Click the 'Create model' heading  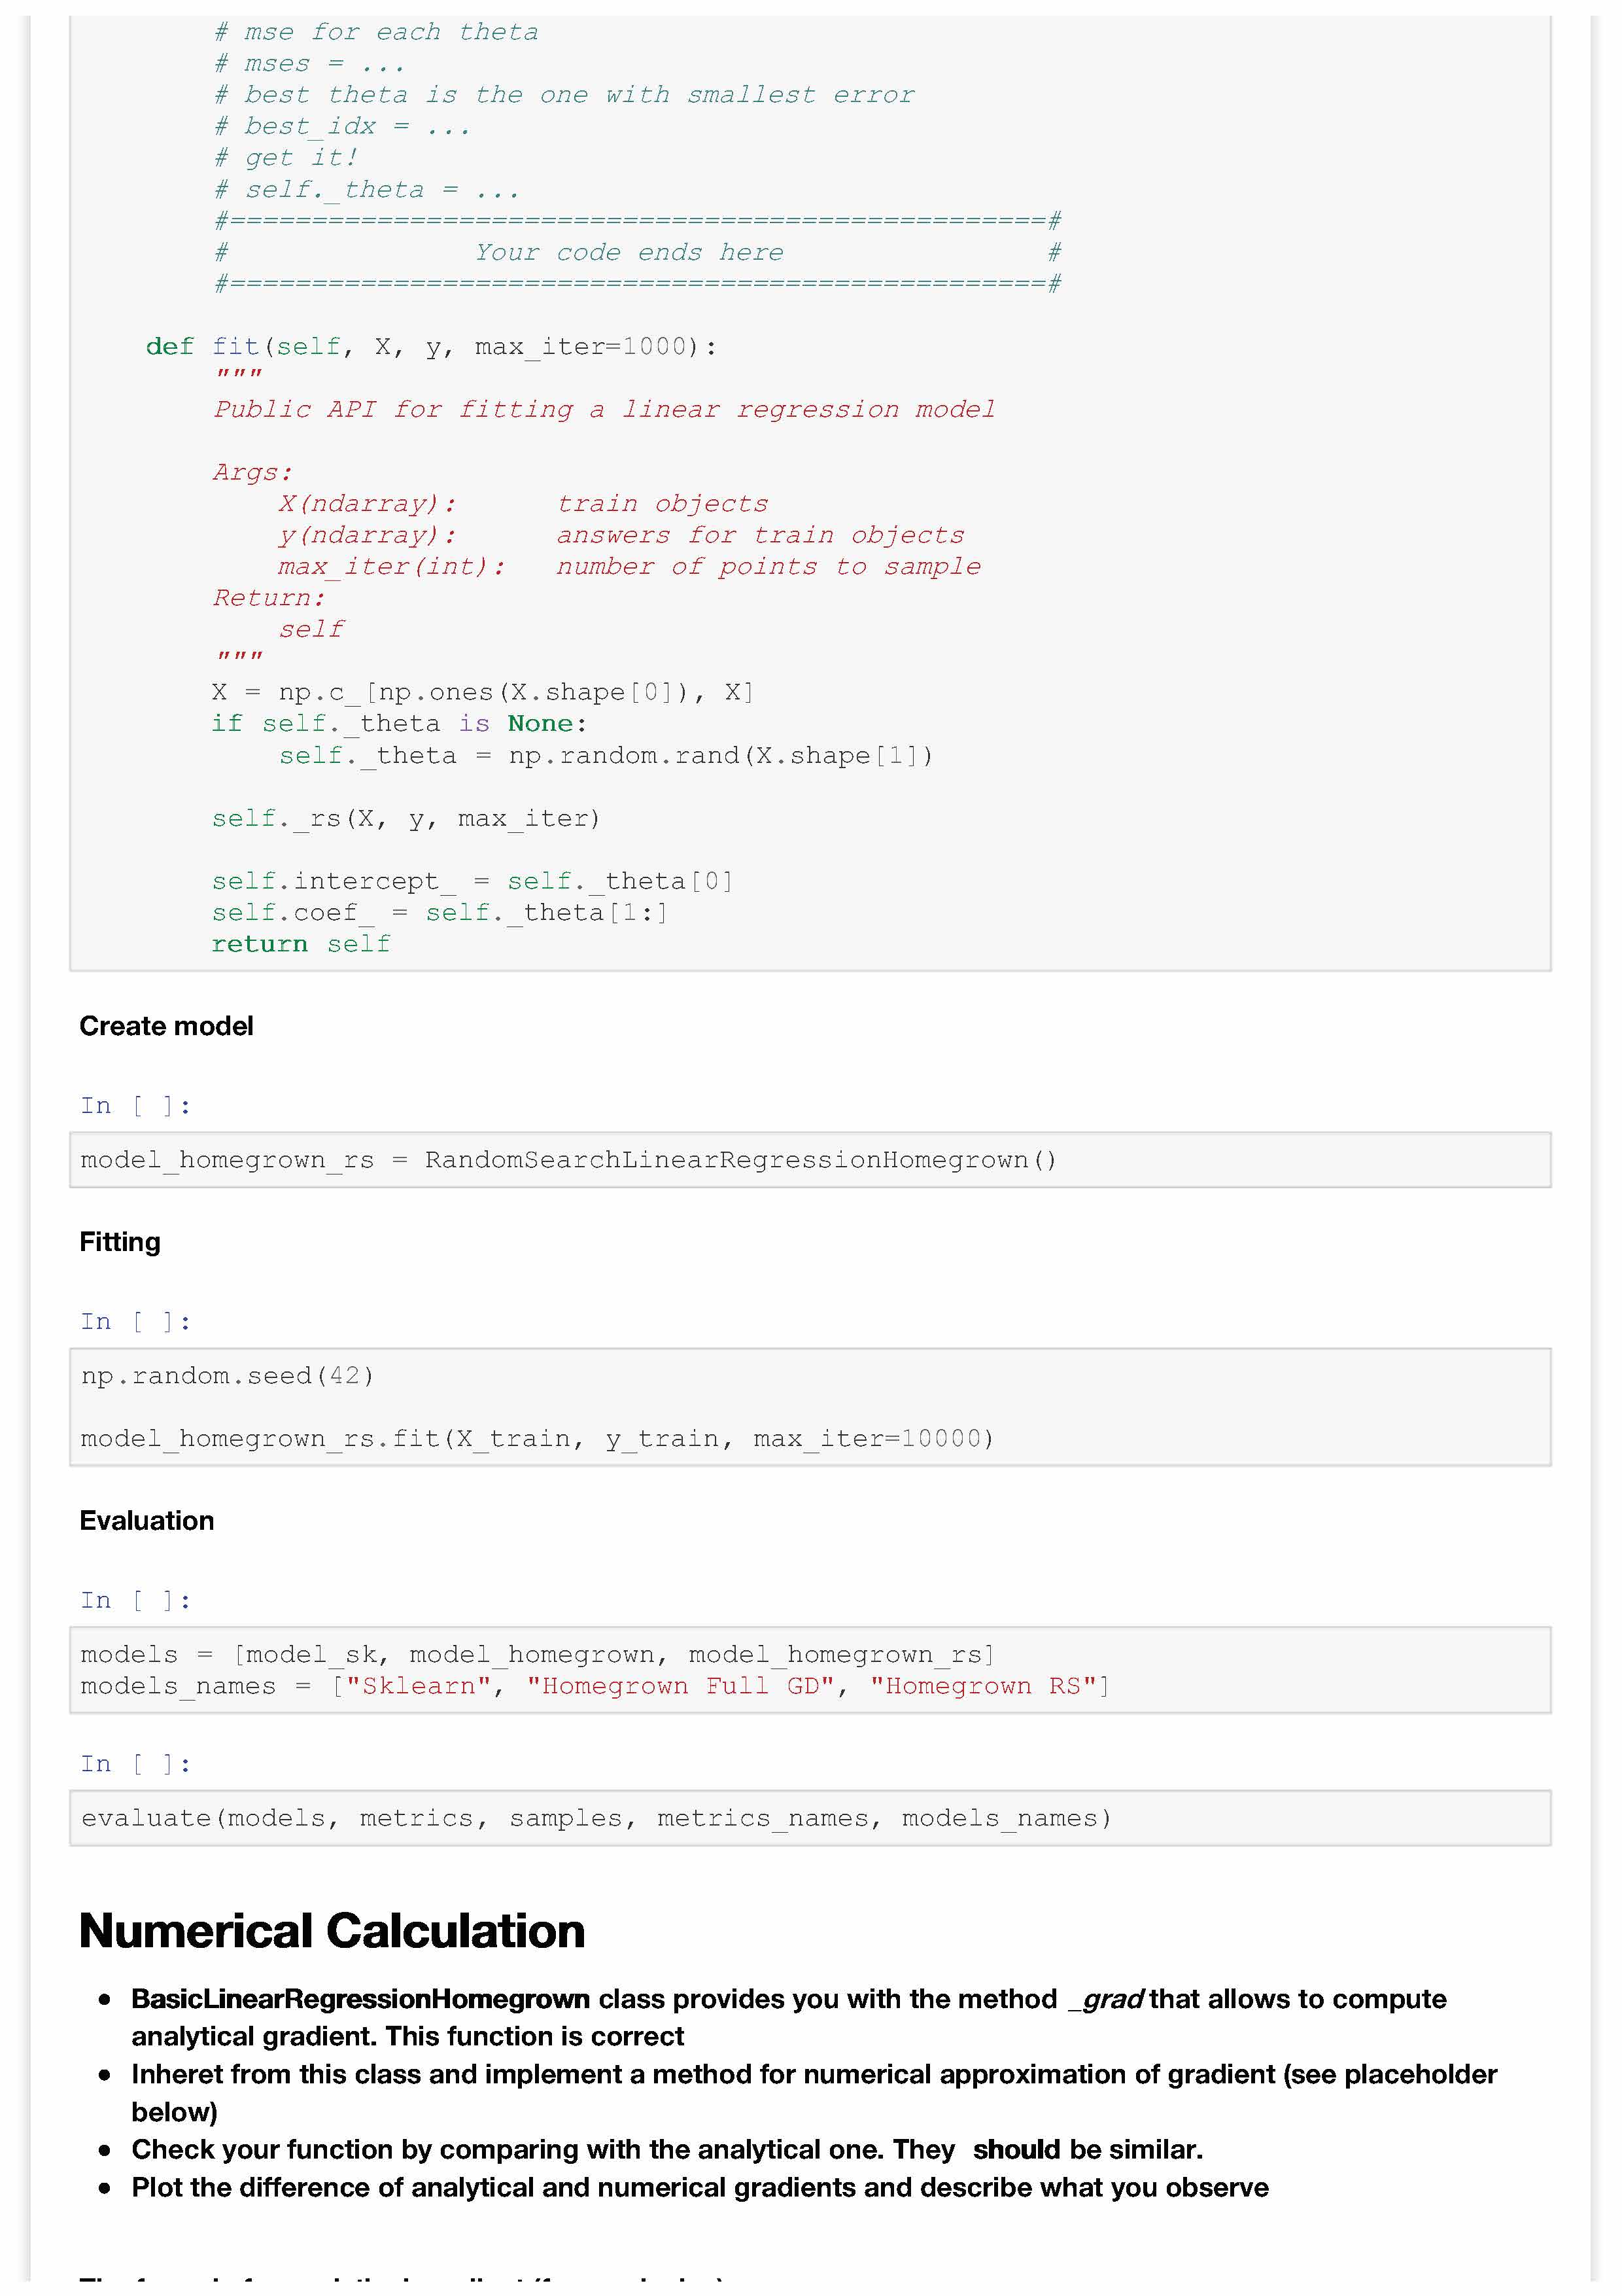click(x=166, y=1026)
